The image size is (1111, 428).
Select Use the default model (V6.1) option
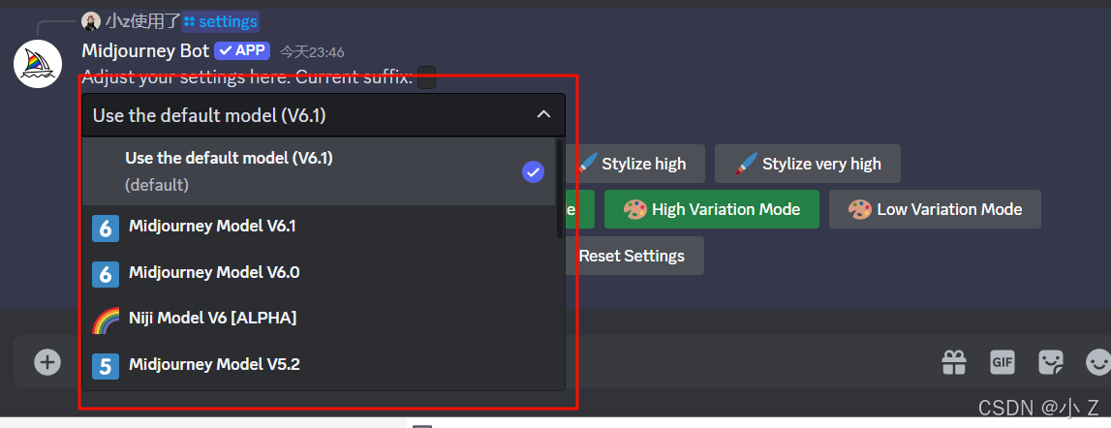[x=318, y=171]
